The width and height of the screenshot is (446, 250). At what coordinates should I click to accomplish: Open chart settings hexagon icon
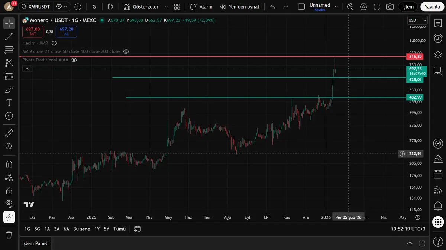[x=363, y=7]
